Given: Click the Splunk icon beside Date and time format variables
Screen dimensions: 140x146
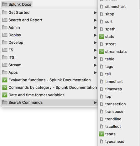Looking at the screenshot, I should (x=5, y=95).
